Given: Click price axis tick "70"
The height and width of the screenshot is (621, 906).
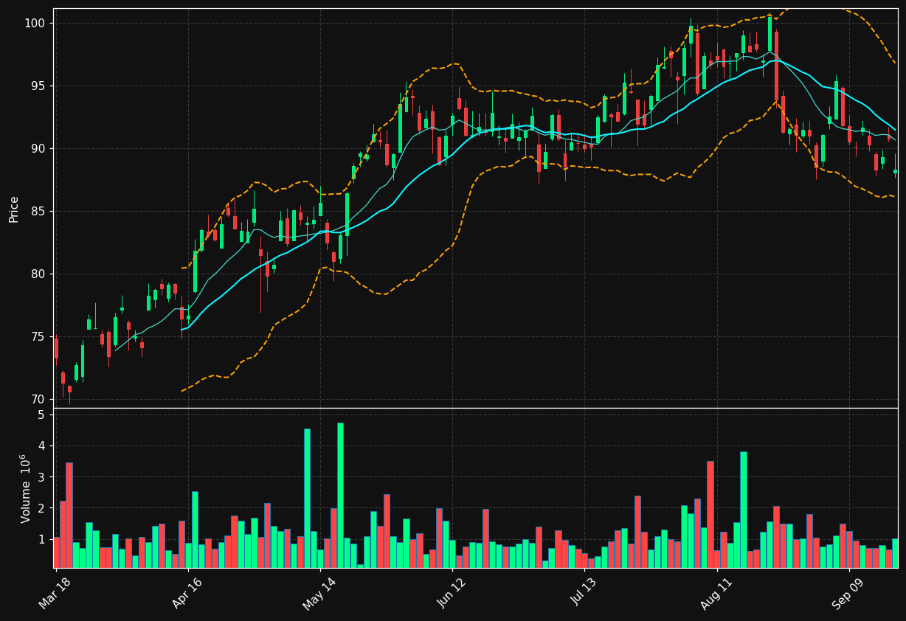Looking at the screenshot, I should click(x=37, y=400).
